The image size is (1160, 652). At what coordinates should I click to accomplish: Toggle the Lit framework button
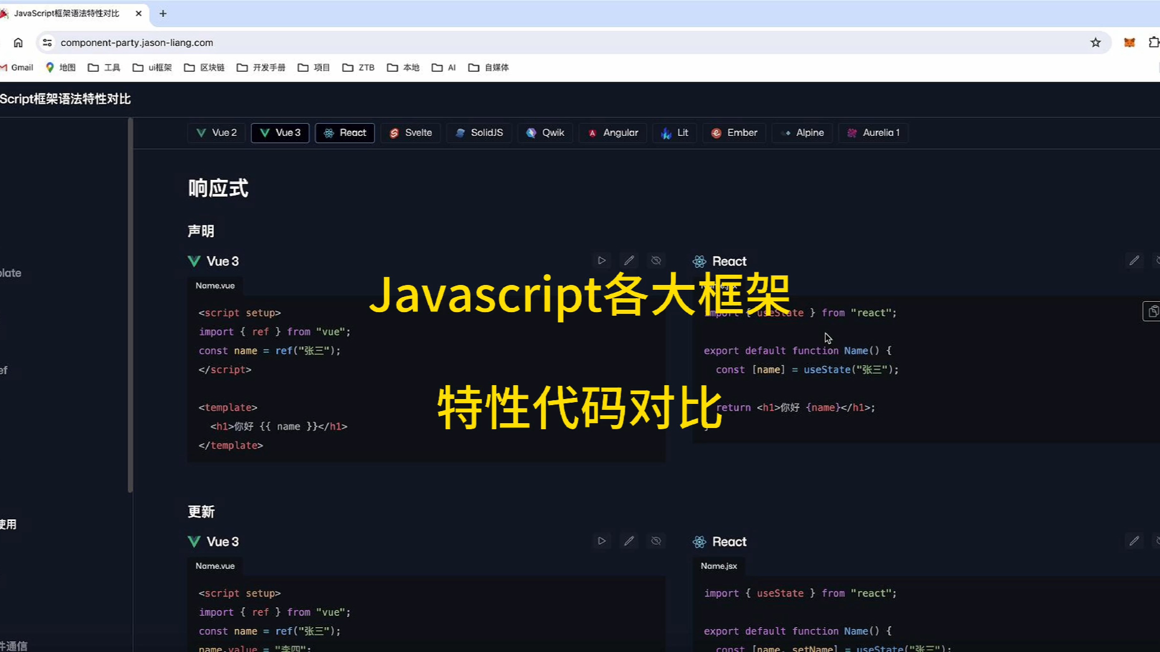click(x=675, y=133)
